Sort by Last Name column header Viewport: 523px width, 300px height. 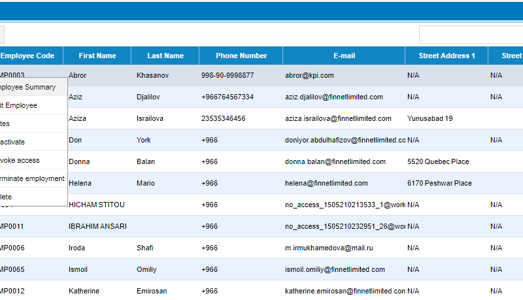click(165, 56)
